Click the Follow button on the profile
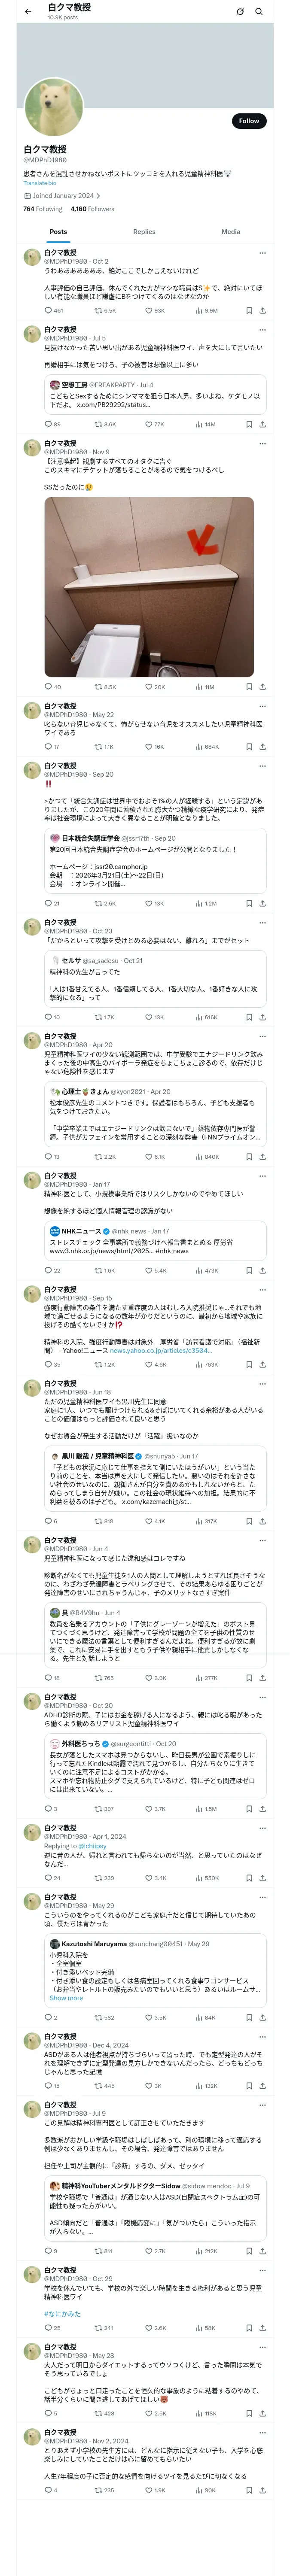 (248, 121)
